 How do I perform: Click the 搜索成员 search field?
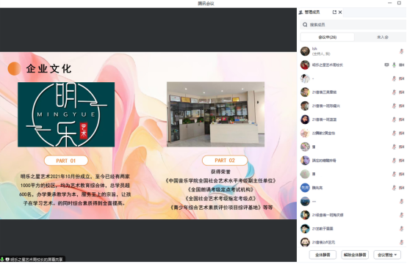pos(353,25)
